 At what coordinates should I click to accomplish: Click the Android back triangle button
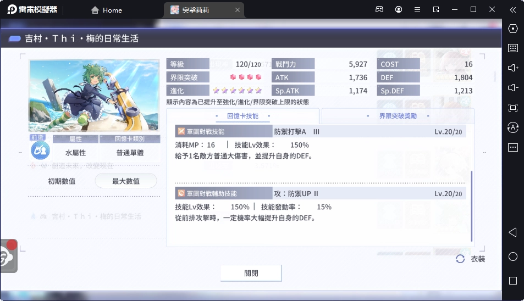(512, 232)
